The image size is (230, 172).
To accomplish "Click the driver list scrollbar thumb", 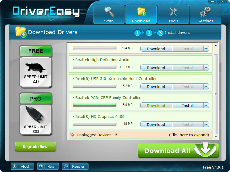I will (x=216, y=94).
